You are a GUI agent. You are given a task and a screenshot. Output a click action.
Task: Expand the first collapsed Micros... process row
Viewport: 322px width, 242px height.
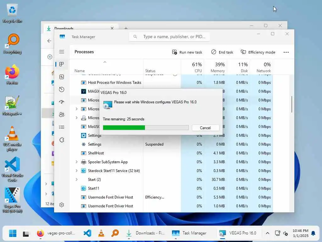(x=76, y=109)
